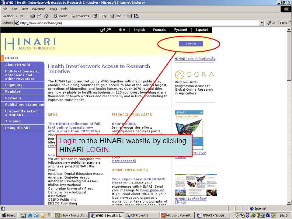Viewport: 292px width, 219px height.
Task: Switch site language to Русский
Action: 180,30
